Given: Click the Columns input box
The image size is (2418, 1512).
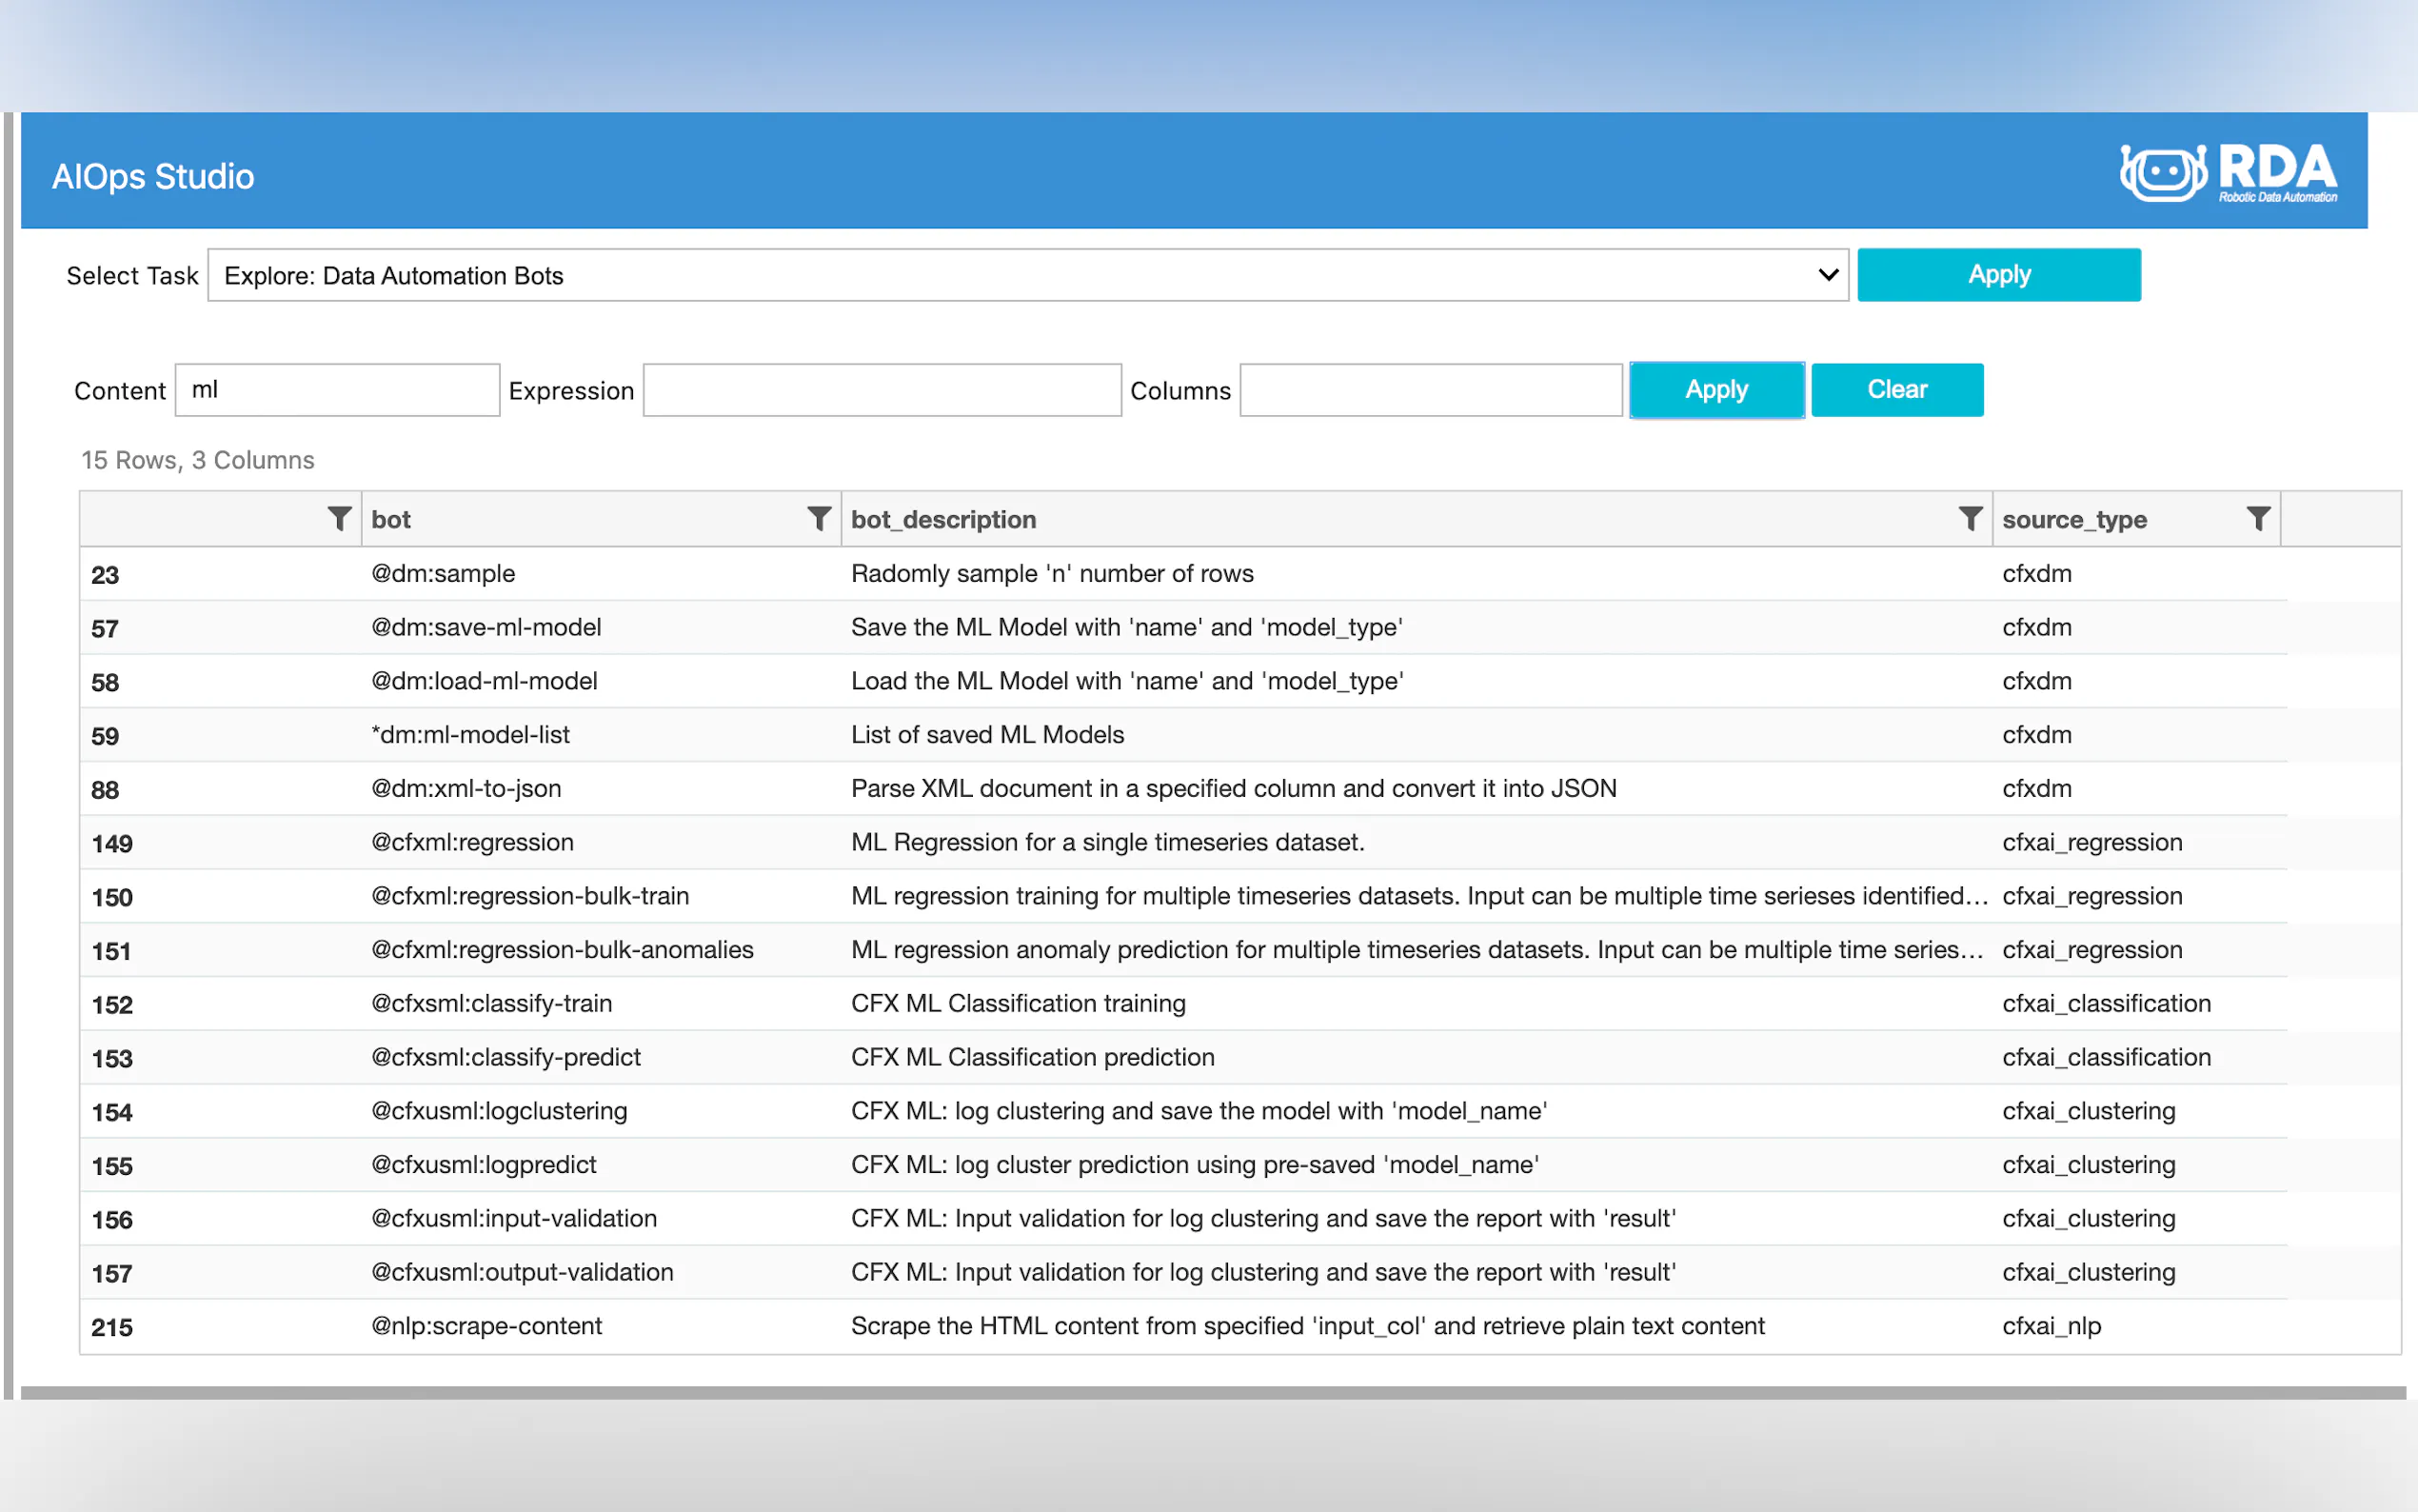Looking at the screenshot, I should (x=1430, y=390).
